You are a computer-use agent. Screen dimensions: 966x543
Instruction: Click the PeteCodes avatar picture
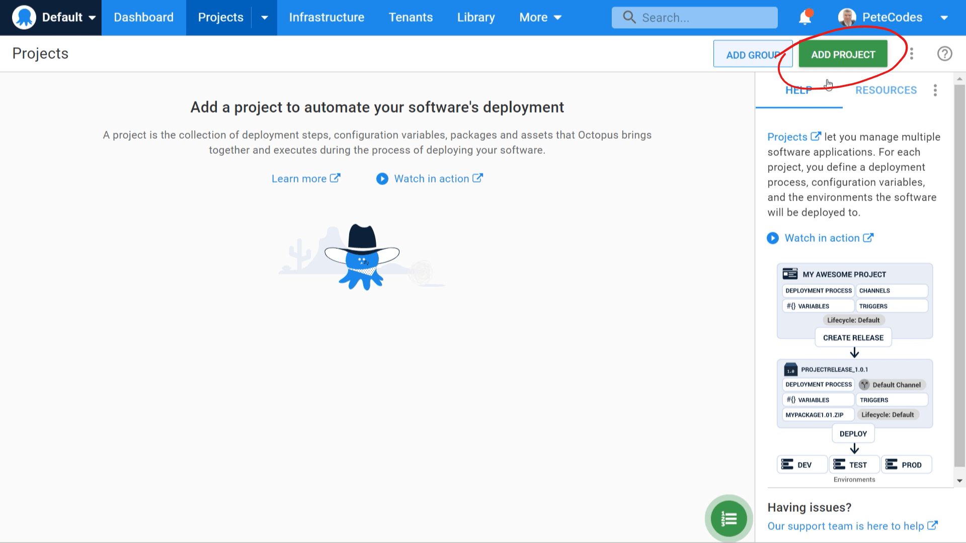click(847, 18)
